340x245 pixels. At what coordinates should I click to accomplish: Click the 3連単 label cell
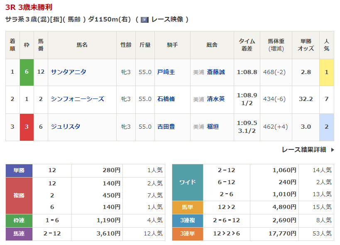(188, 234)
